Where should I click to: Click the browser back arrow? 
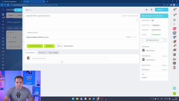coord(2,5)
